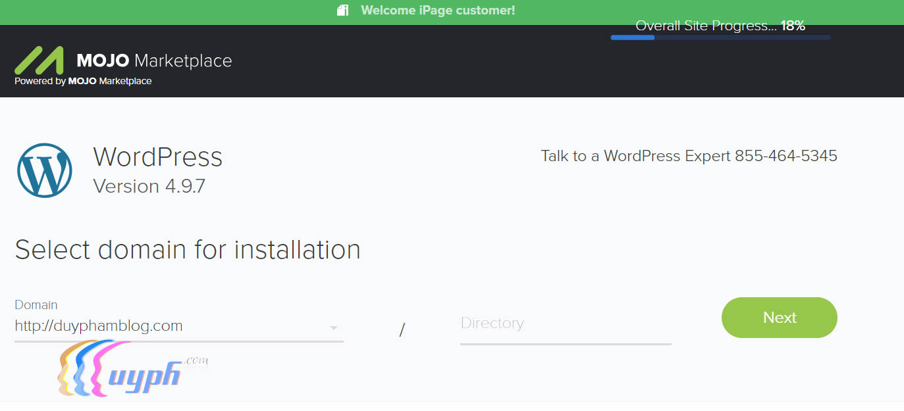Open the Domain dropdown arrow

coord(334,328)
